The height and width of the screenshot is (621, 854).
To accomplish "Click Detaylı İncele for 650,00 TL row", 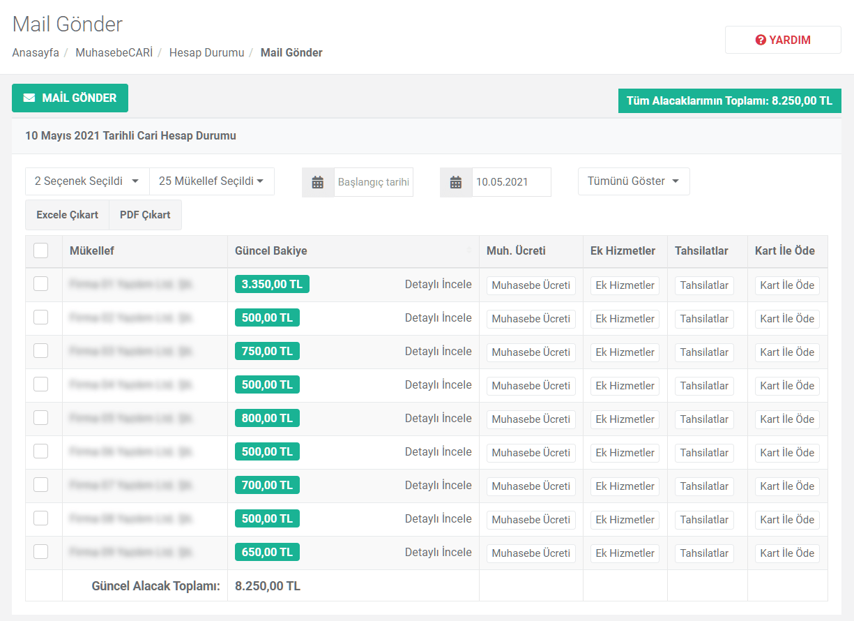I will pyautogui.click(x=439, y=553).
